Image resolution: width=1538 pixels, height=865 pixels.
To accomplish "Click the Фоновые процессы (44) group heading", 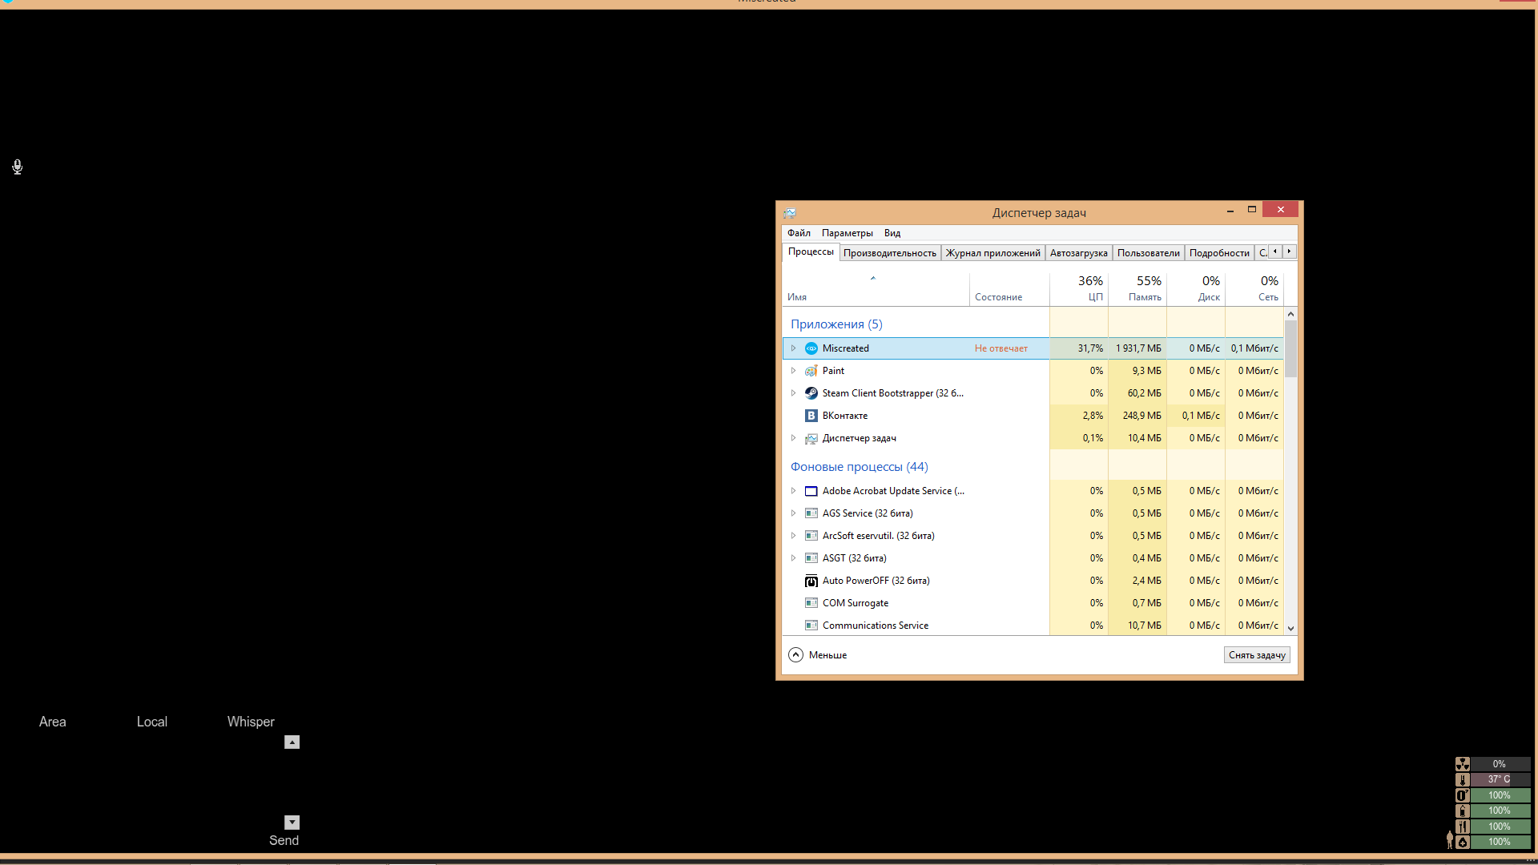I will [x=859, y=467].
